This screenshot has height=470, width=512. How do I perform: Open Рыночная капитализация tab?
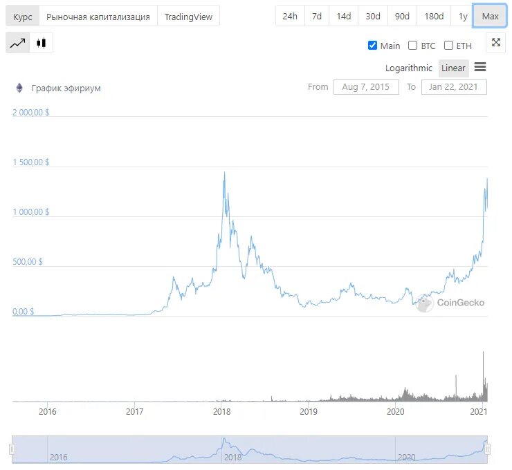click(98, 17)
